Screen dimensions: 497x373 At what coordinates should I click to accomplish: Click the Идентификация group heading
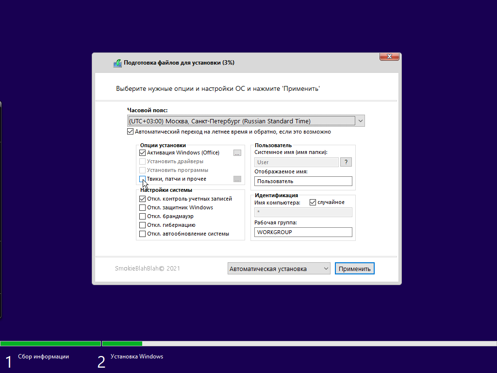[x=276, y=195]
